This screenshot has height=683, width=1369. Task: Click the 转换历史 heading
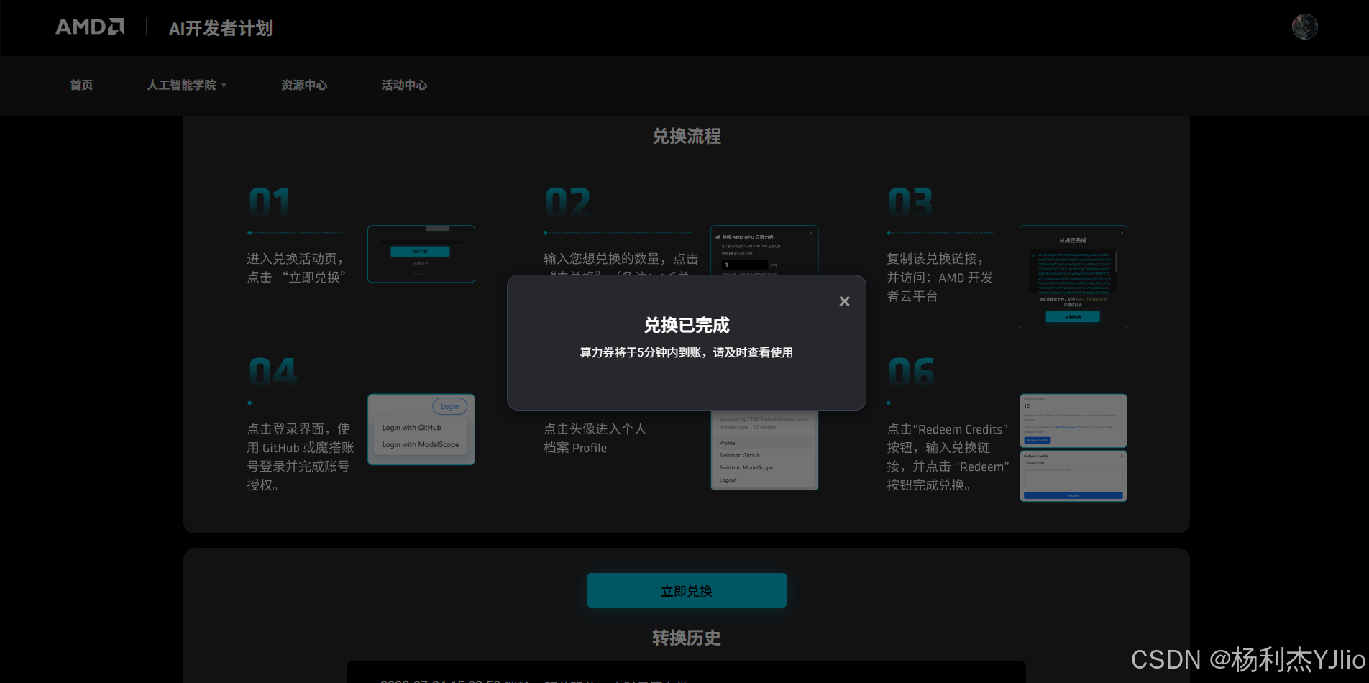click(x=687, y=638)
